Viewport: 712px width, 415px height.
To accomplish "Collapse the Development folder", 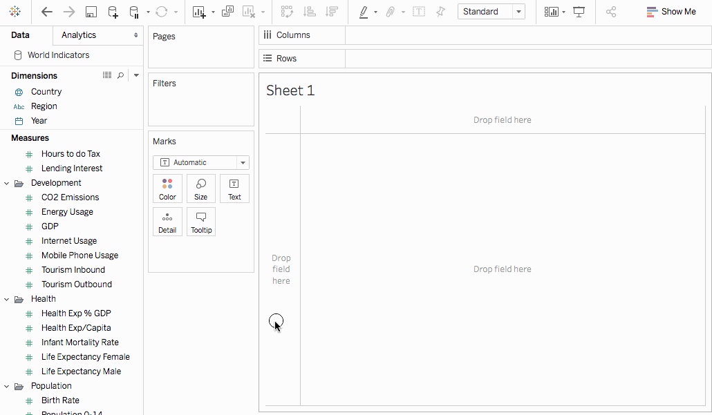I will click(x=7, y=182).
